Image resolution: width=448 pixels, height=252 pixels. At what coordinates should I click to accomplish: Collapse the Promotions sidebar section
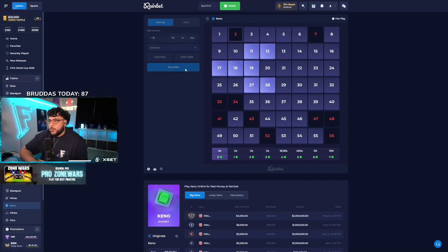coord(37,229)
